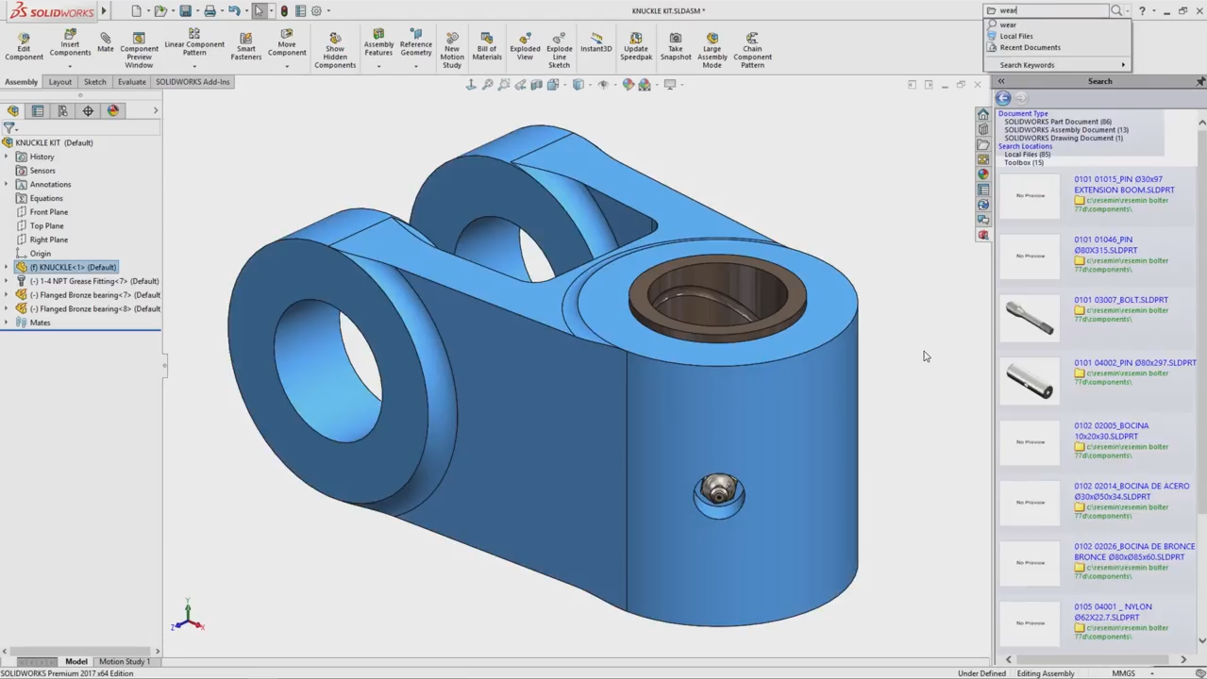Open the ConfigurationManager tab icon
1207x679 pixels.
pos(62,110)
